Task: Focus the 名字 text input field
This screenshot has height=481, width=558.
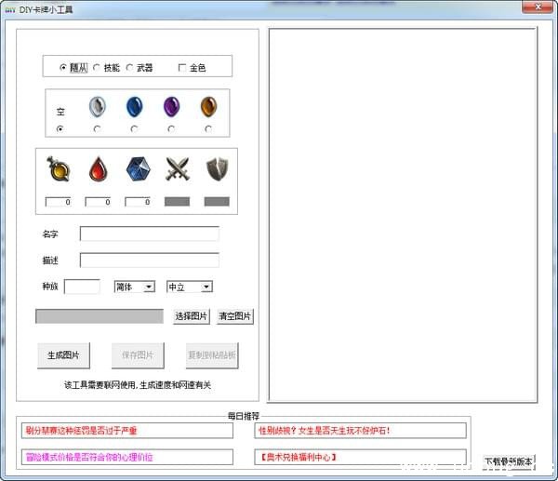Action: click(x=149, y=234)
